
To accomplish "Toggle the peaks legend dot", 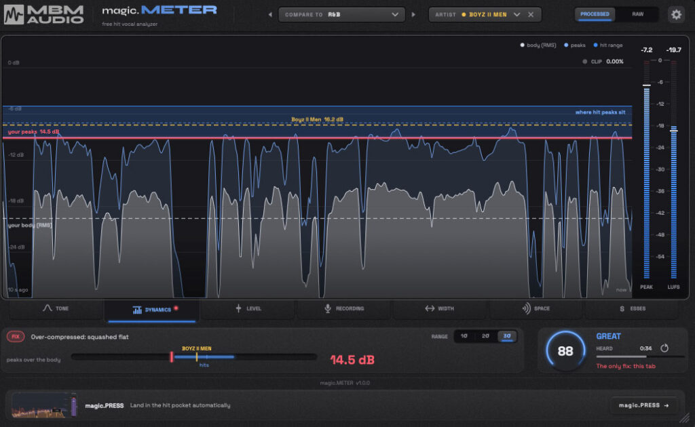I will point(566,45).
